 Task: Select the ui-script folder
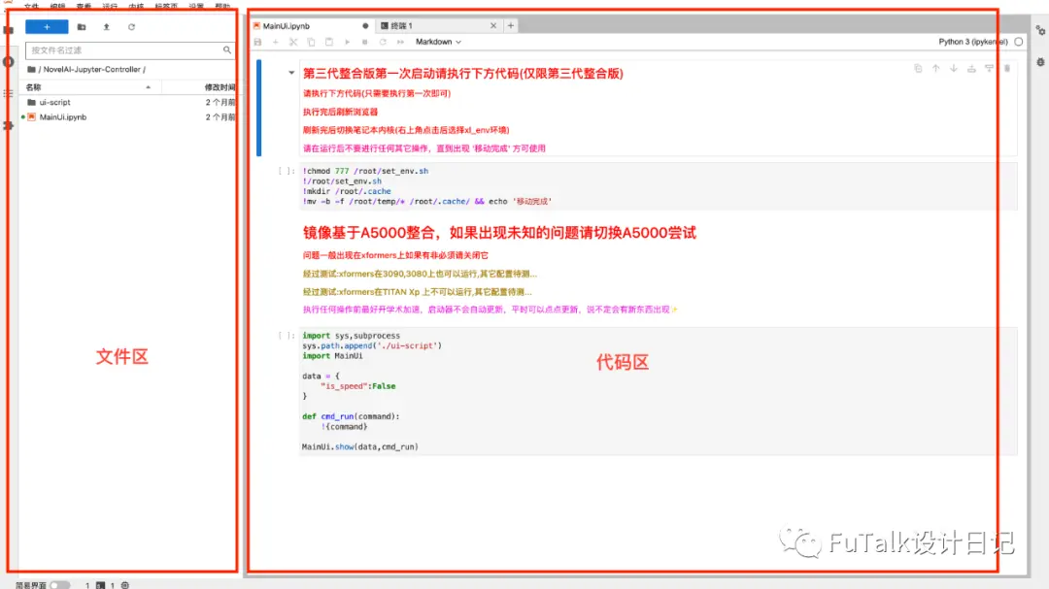coord(129,102)
